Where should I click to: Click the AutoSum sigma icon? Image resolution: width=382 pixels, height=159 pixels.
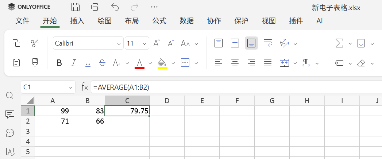(339, 43)
